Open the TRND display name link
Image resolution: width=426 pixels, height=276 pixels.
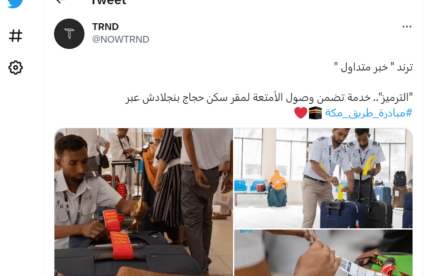pyautogui.click(x=106, y=27)
